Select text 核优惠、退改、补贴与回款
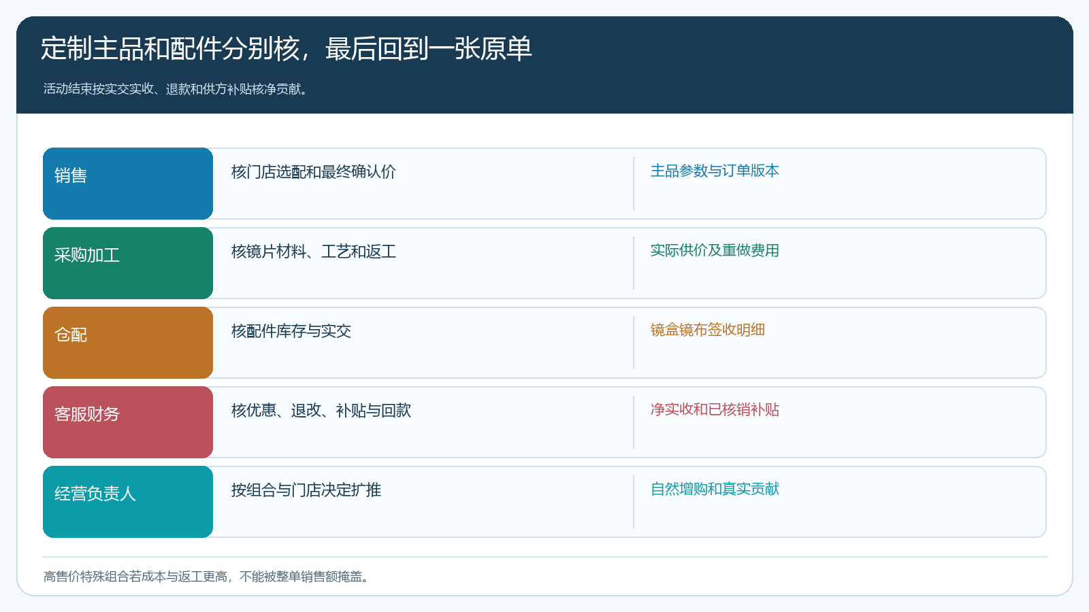The height and width of the screenshot is (612, 1089). pyautogui.click(x=321, y=411)
